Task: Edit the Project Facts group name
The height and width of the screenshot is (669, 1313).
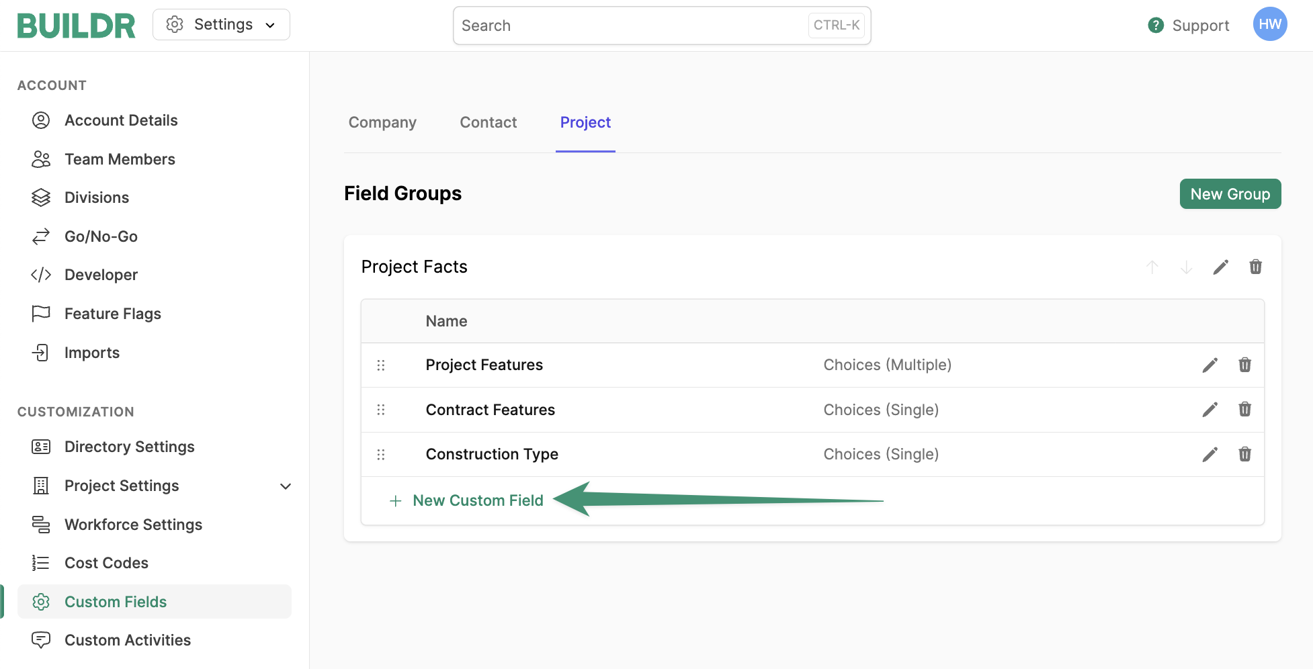Action: (x=1220, y=267)
